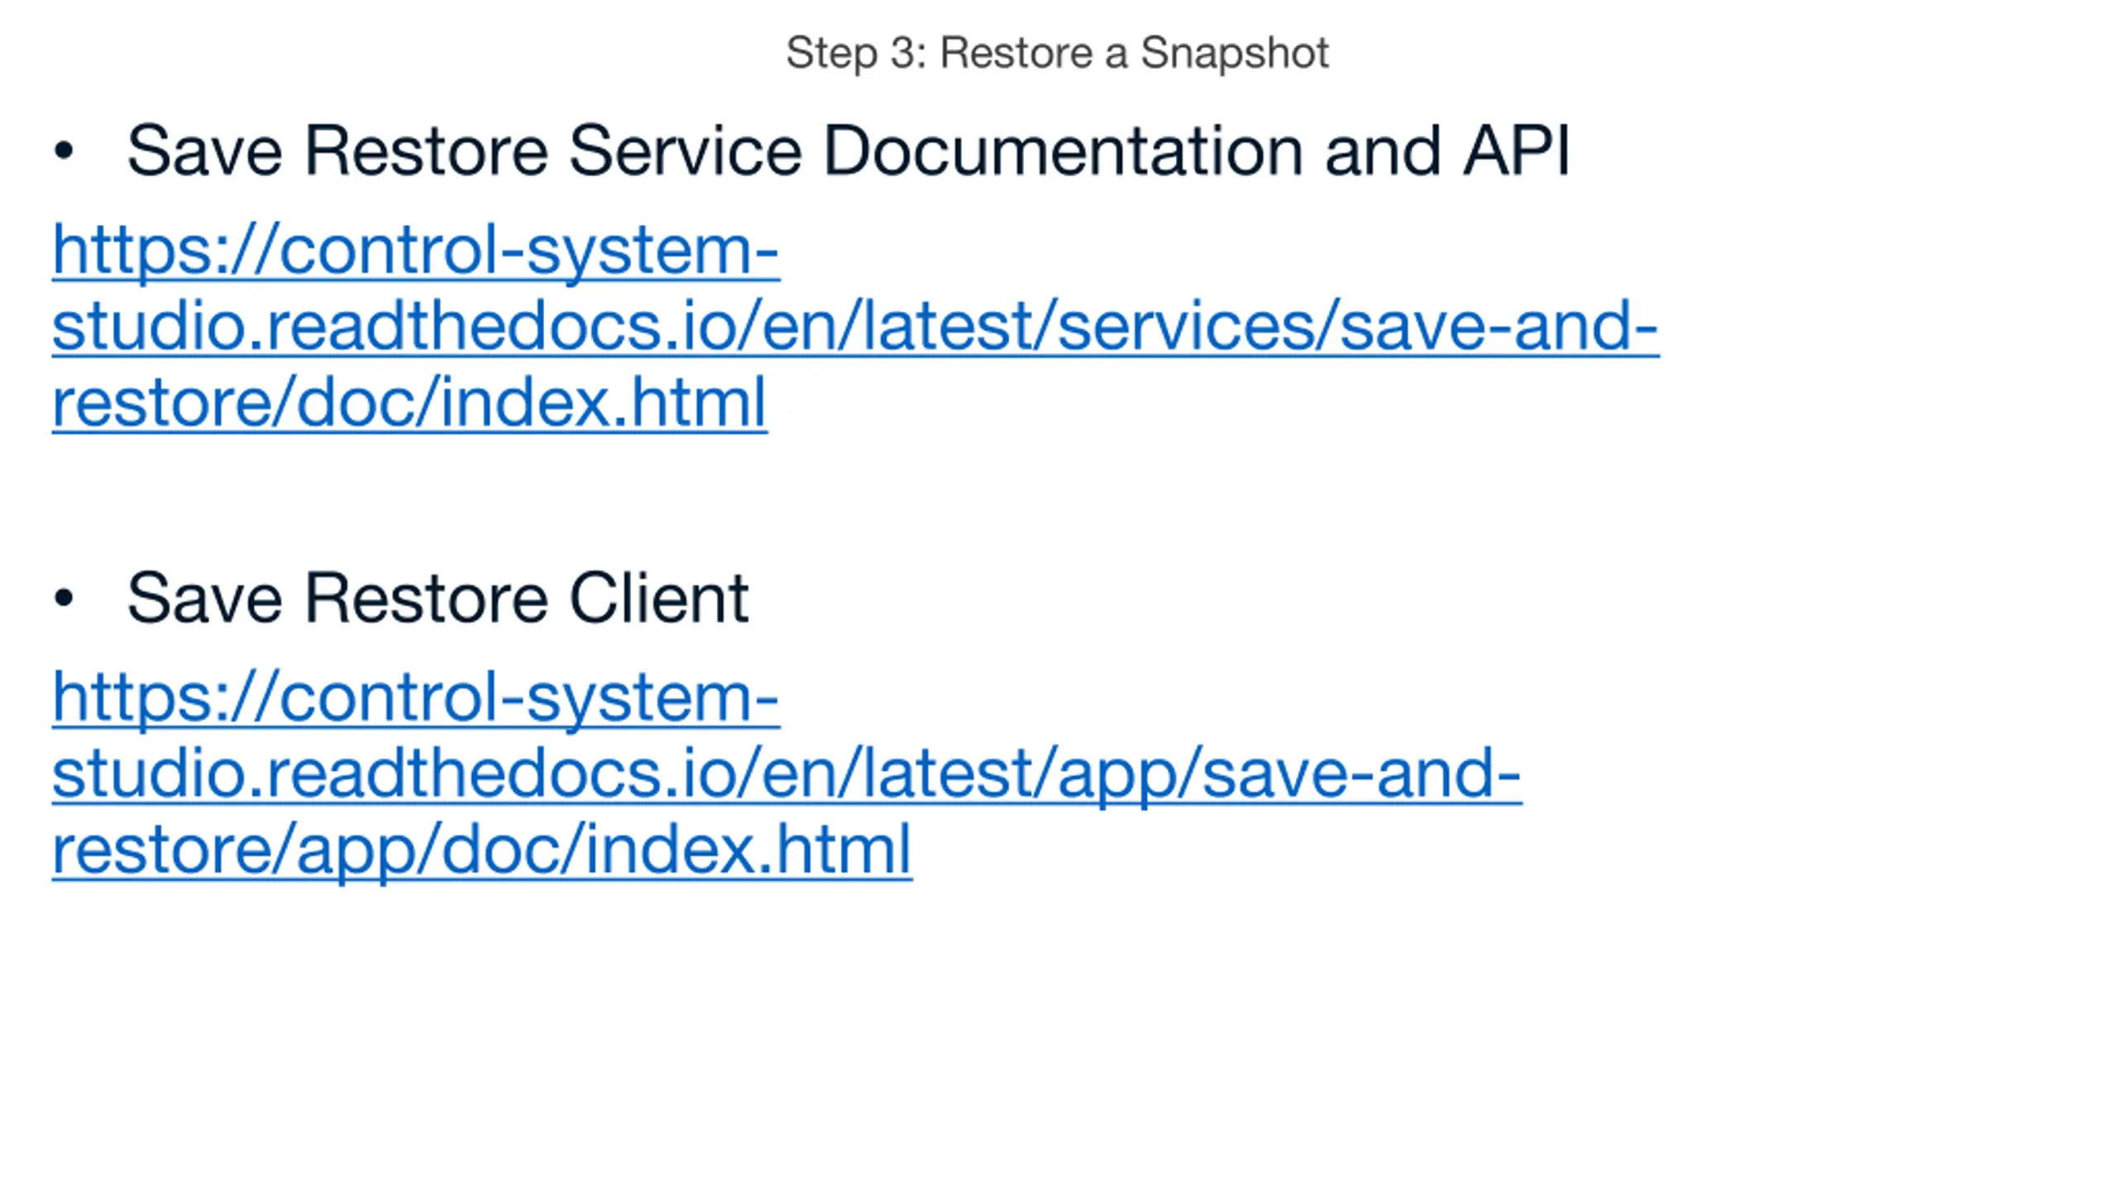Select the "Save Restore Client" bullet text
Screen dimensions: 2117x1191
(437, 598)
